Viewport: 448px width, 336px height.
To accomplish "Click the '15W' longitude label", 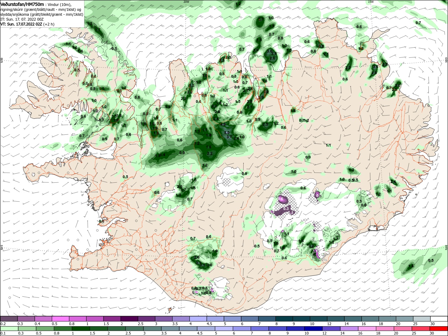I will pos(371,2).
